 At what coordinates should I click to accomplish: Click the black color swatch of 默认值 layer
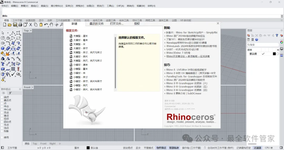pos(274,54)
